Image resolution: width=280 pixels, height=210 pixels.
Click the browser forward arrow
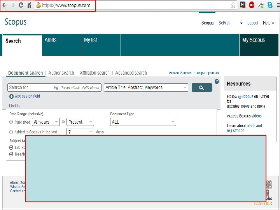point(12,5)
